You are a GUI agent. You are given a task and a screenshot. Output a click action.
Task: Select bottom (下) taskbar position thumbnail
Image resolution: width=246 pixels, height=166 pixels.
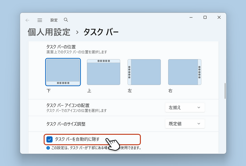[63, 72]
